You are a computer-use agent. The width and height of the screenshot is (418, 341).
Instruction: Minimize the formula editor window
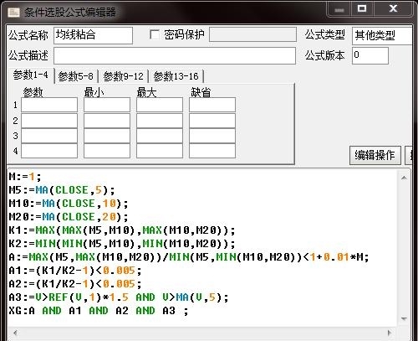pos(339,9)
